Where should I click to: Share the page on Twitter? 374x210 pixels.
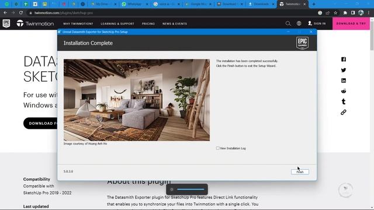[x=344, y=70]
